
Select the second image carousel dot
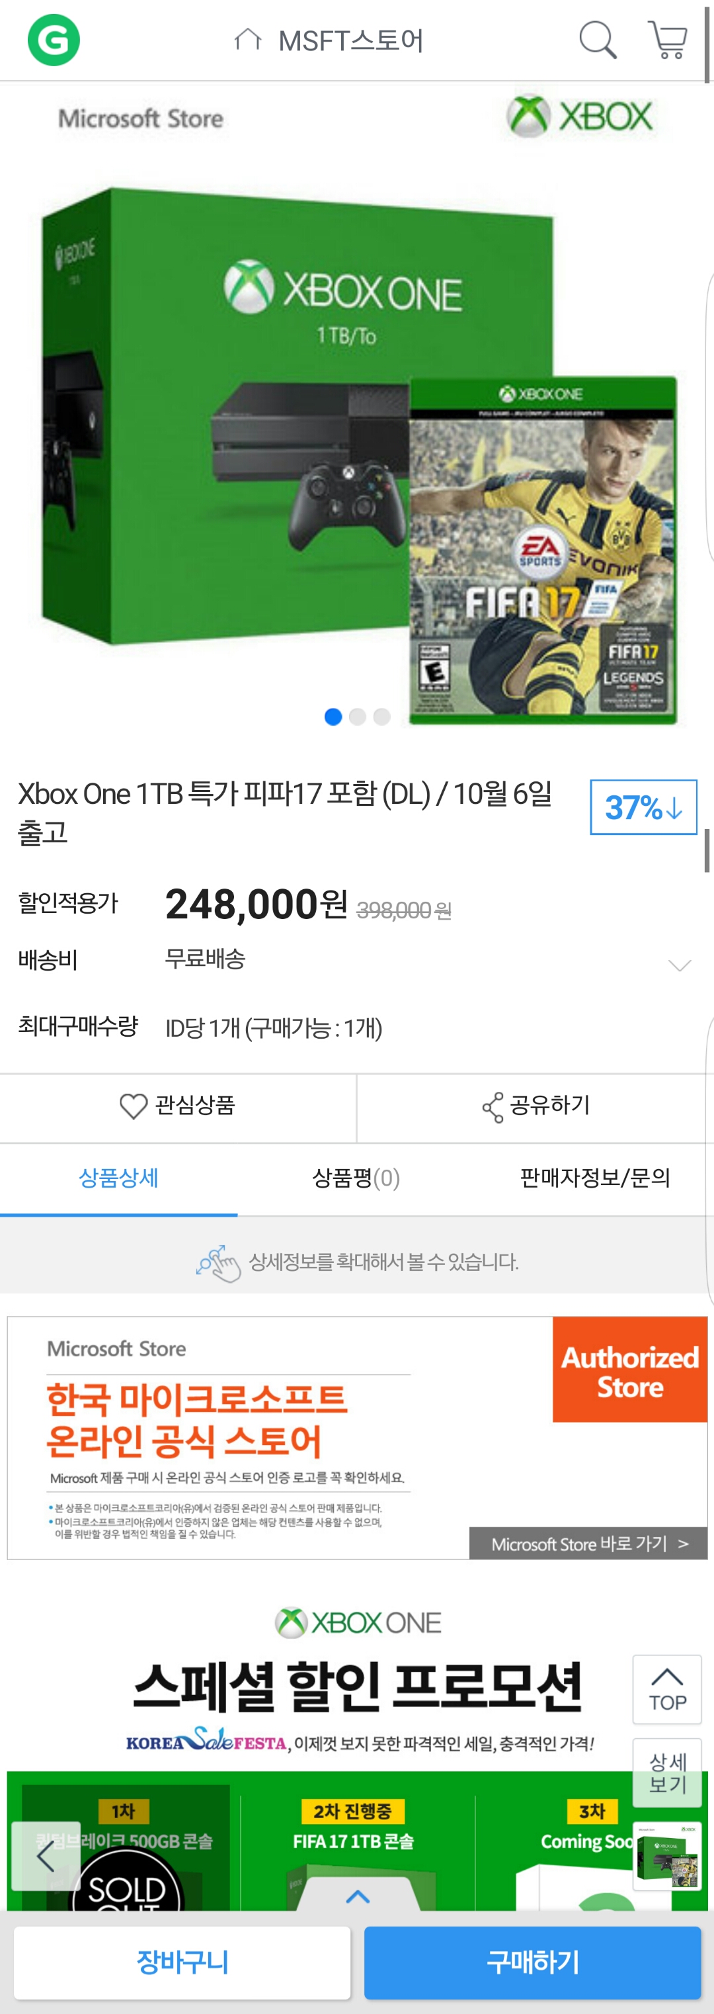tap(358, 716)
